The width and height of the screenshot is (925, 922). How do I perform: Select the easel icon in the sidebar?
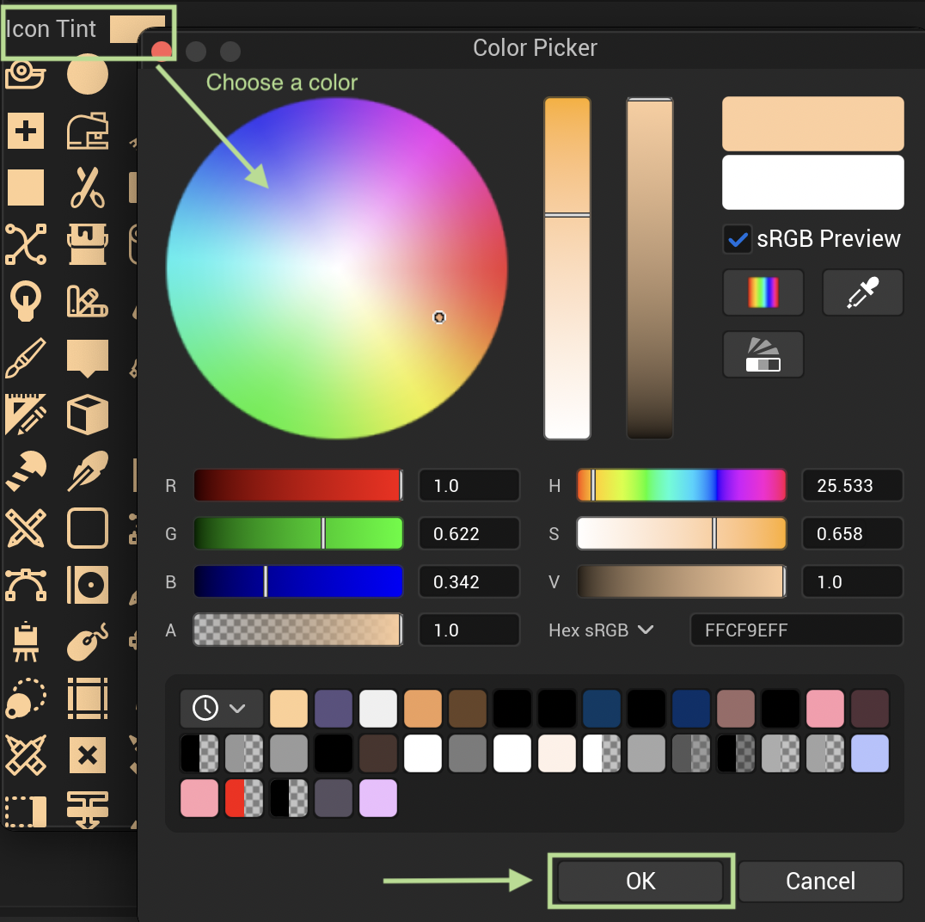pyautogui.click(x=26, y=642)
